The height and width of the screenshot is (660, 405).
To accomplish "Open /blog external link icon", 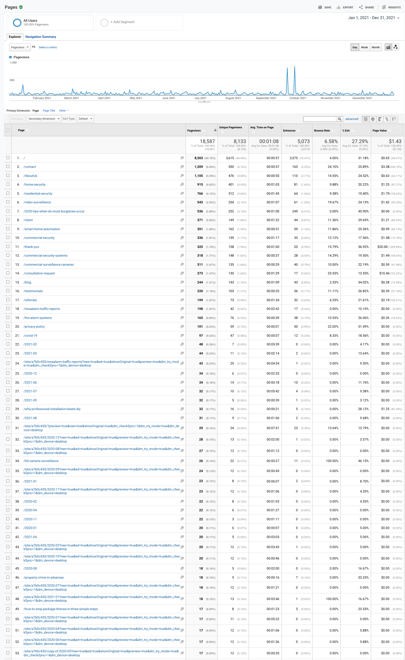I will coord(182,282).
